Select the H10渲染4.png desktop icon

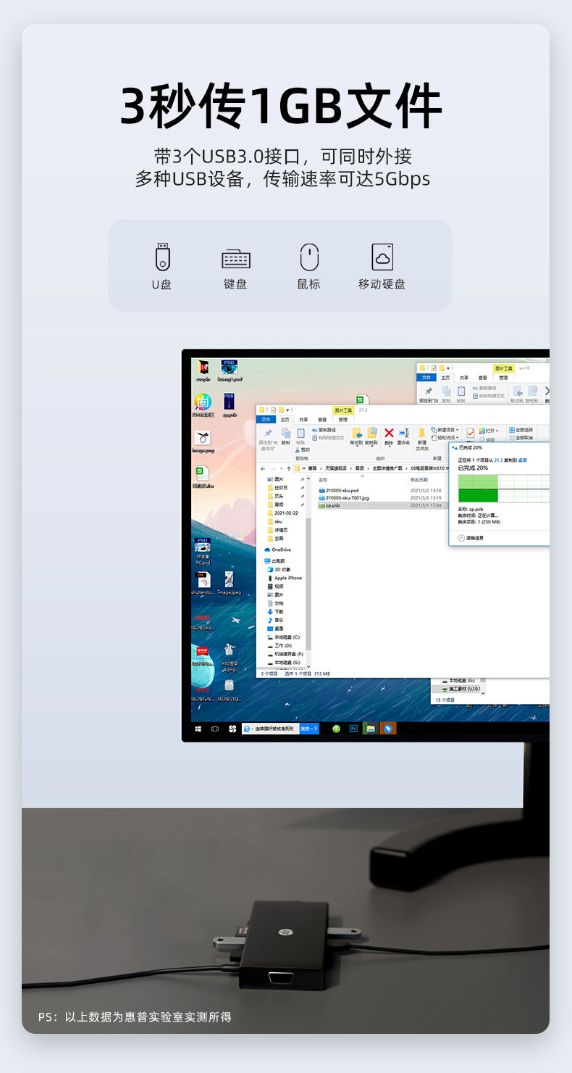click(229, 658)
